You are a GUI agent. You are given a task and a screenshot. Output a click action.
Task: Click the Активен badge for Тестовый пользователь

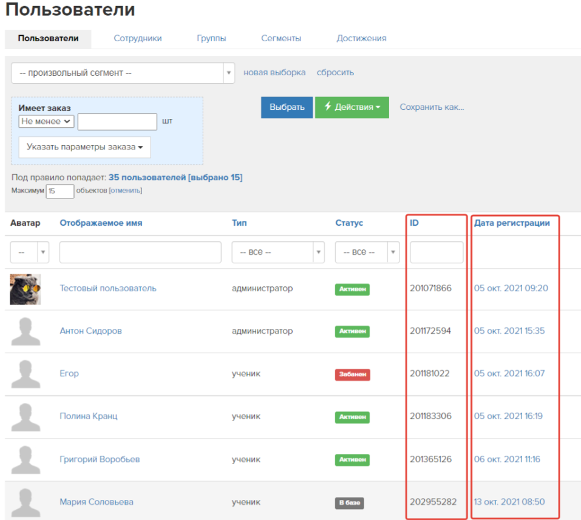[x=352, y=289]
